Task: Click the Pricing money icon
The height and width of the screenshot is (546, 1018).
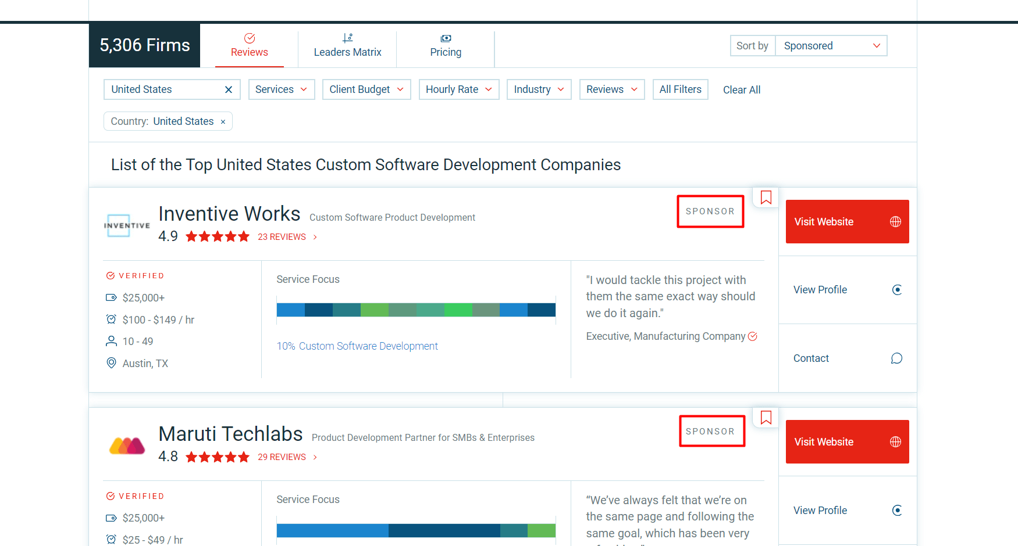Action: pos(446,38)
